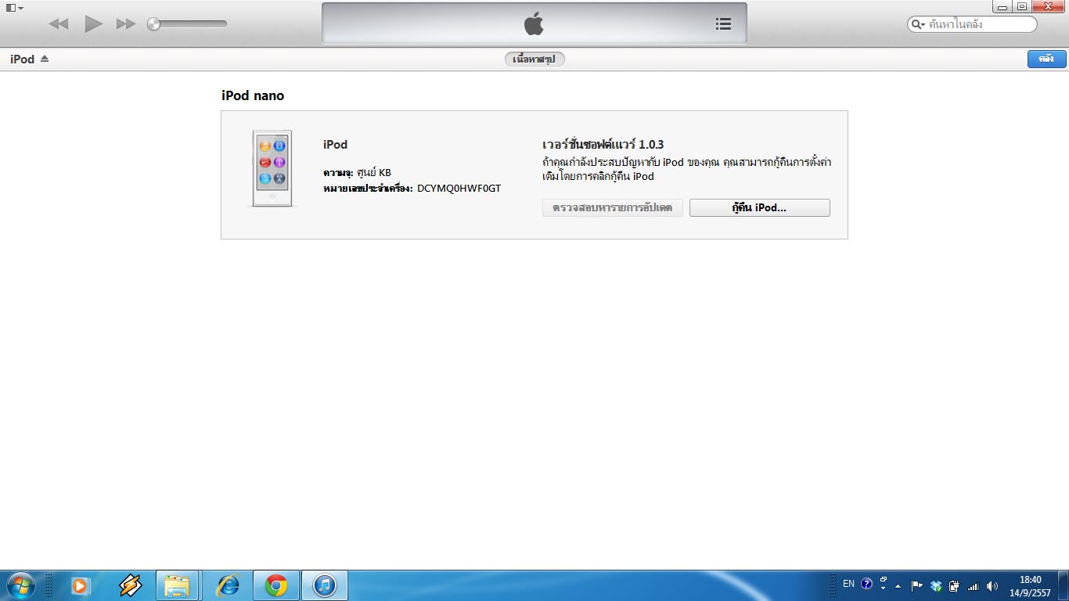Click the power plug battery tray icon
Viewport: 1069px width, 601px height.
click(x=954, y=585)
